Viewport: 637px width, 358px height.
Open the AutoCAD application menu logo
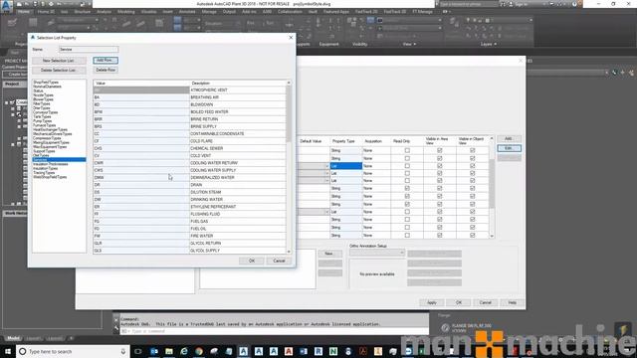click(6, 6)
